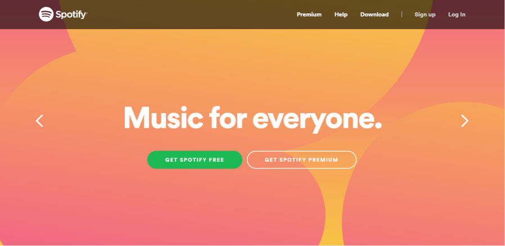Click the Spotify wordmark text in header
The image size is (505, 246).
(x=71, y=15)
